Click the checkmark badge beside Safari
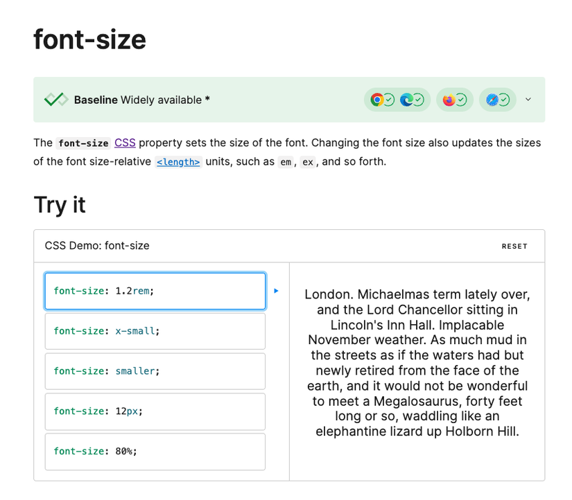572x500 pixels. [506, 100]
